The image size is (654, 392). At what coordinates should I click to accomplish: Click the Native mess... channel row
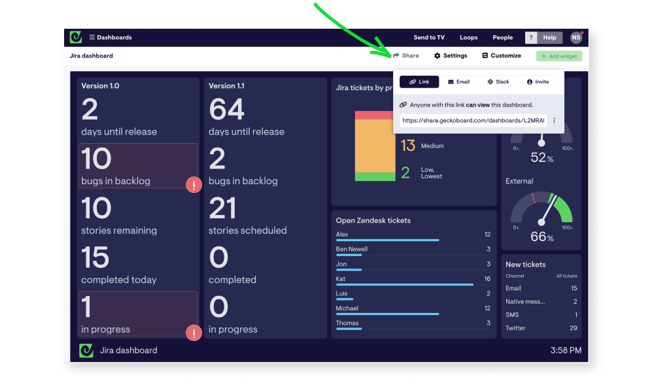(542, 302)
